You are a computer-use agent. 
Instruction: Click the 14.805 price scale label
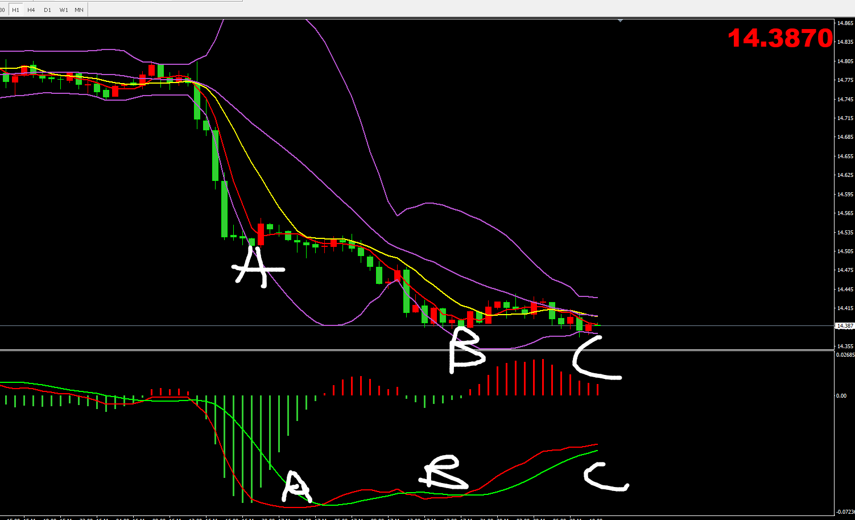click(x=845, y=61)
